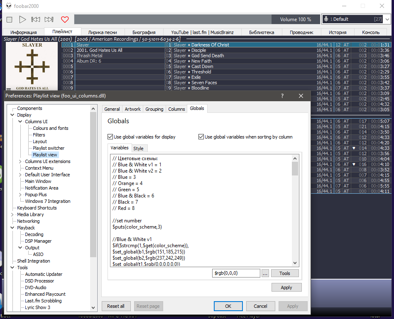The height and width of the screenshot is (319, 394).
Task: Expand the Columns UI extensions tree node
Action: click(21, 161)
